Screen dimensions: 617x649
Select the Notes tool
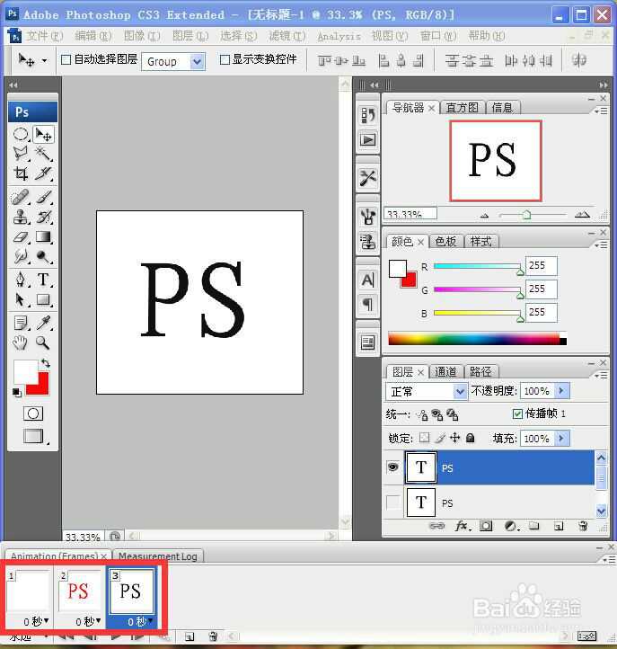[x=21, y=323]
